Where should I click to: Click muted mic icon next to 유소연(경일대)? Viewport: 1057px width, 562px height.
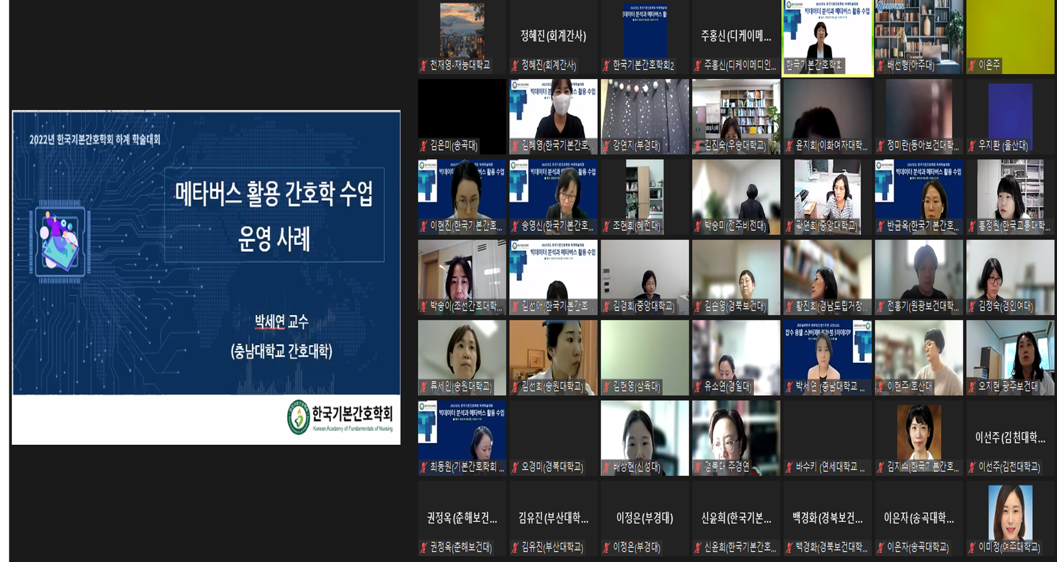(x=698, y=387)
